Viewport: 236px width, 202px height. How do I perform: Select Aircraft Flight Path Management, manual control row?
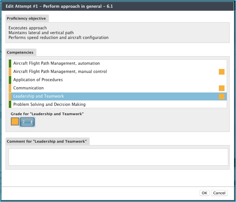pyautogui.click(x=118, y=72)
